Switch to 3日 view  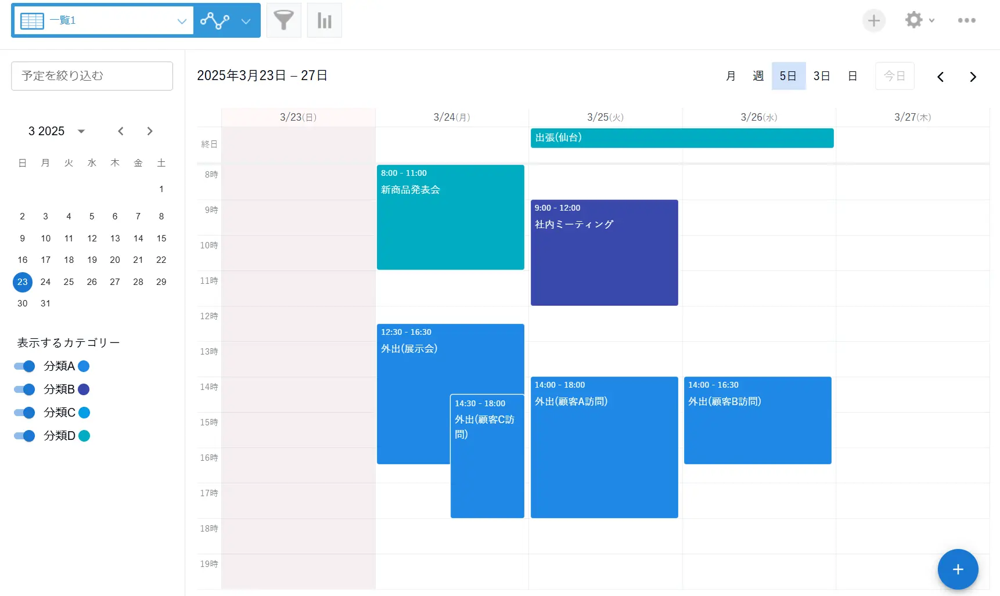tap(821, 76)
